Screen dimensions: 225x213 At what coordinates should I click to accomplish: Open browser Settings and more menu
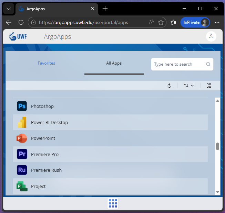coord(217,22)
